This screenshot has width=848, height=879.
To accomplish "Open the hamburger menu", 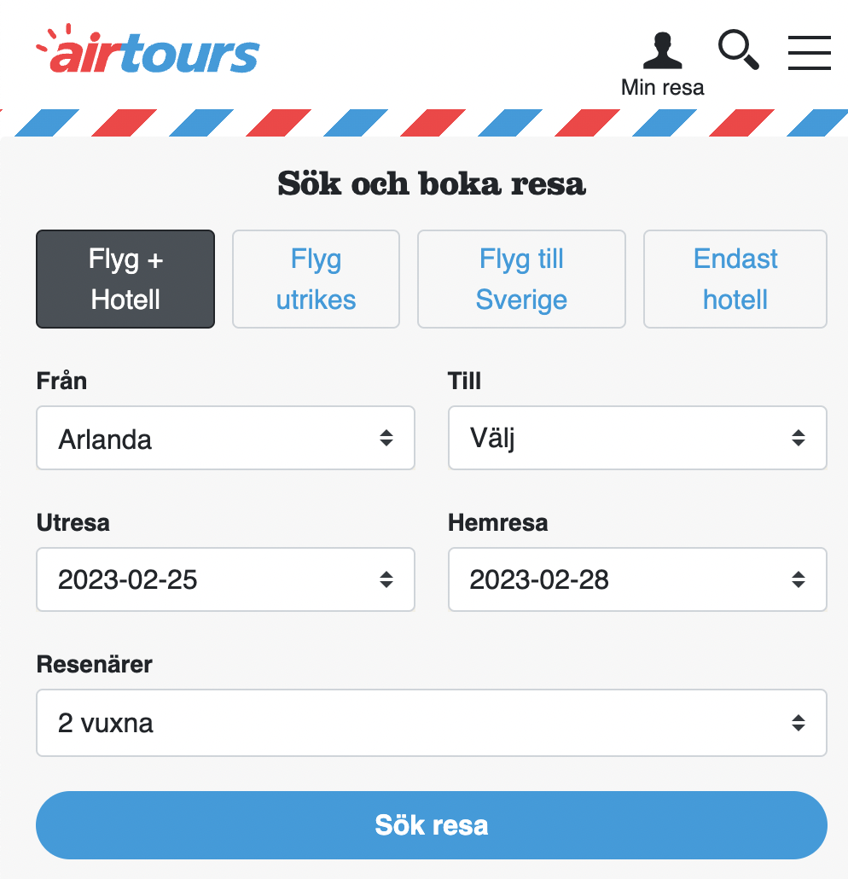I will point(810,53).
